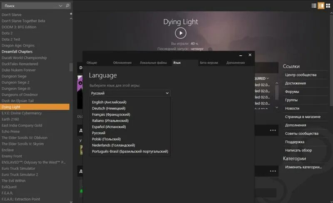The height and width of the screenshot is (203, 333).
Task: Select Duke Nukem Forever in library
Action: pos(19,70)
